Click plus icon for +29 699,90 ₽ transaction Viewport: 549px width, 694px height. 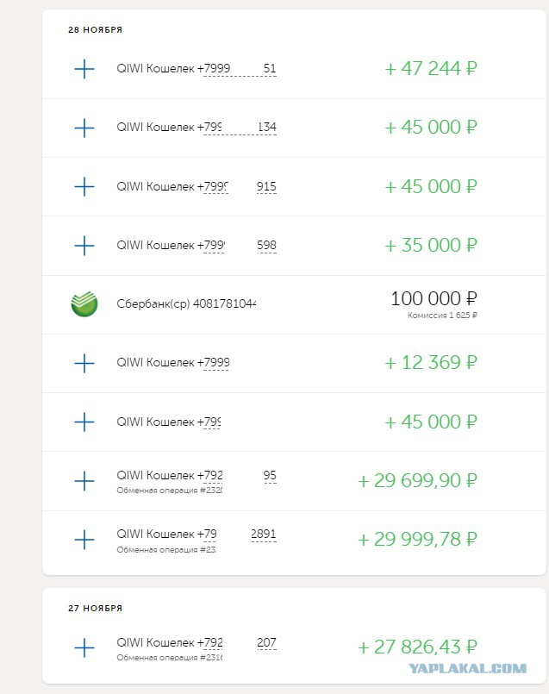pyautogui.click(x=84, y=481)
